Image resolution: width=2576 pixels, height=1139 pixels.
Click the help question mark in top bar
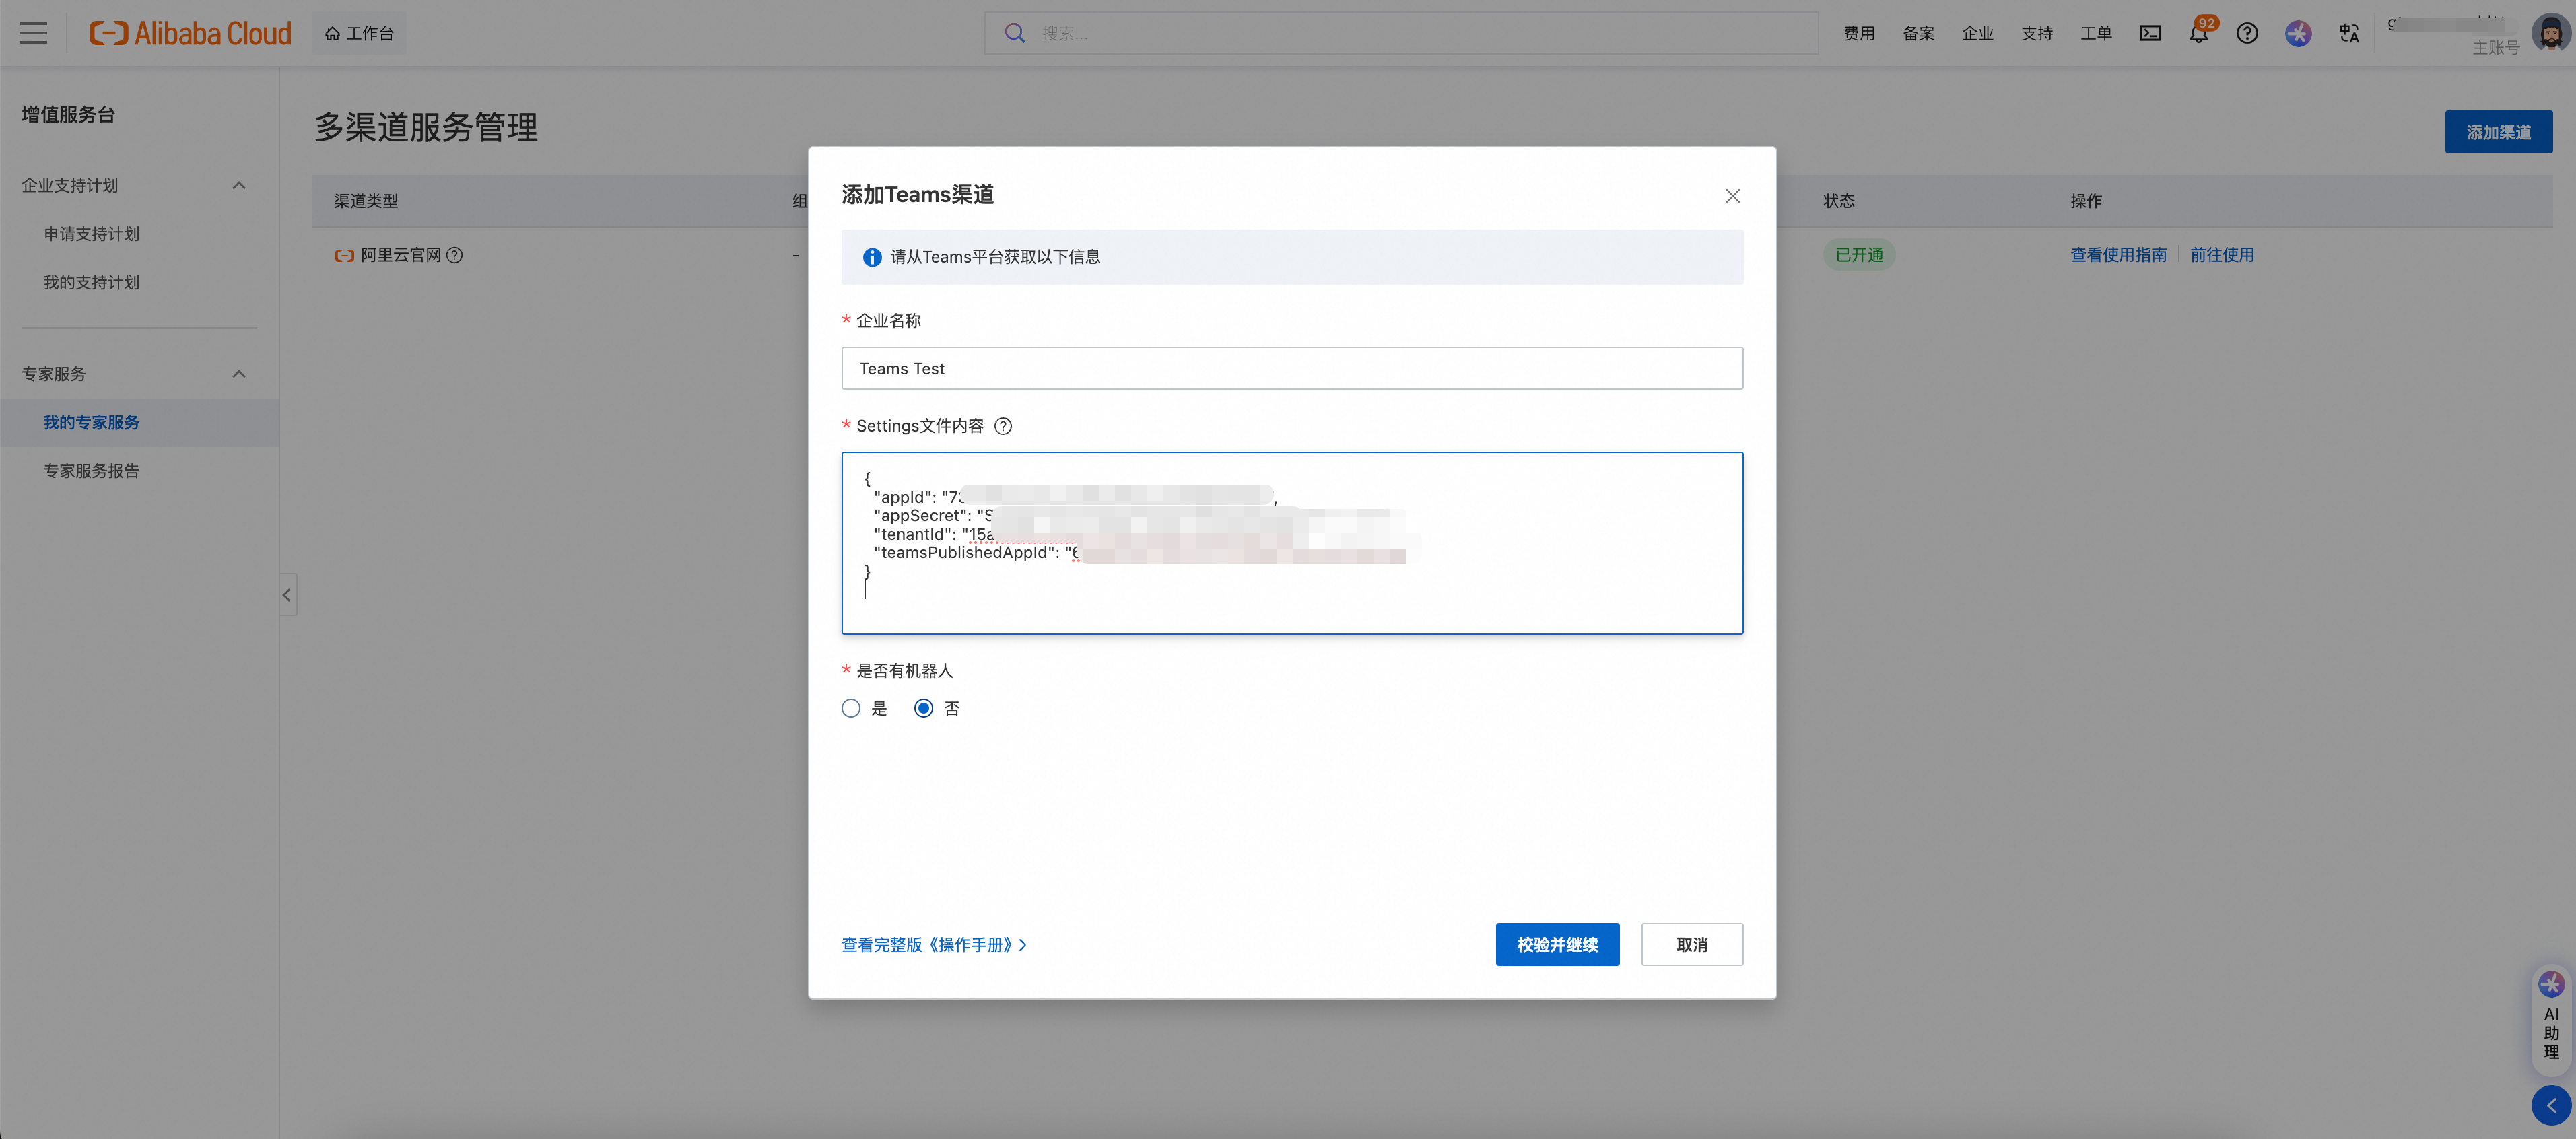point(2247,33)
